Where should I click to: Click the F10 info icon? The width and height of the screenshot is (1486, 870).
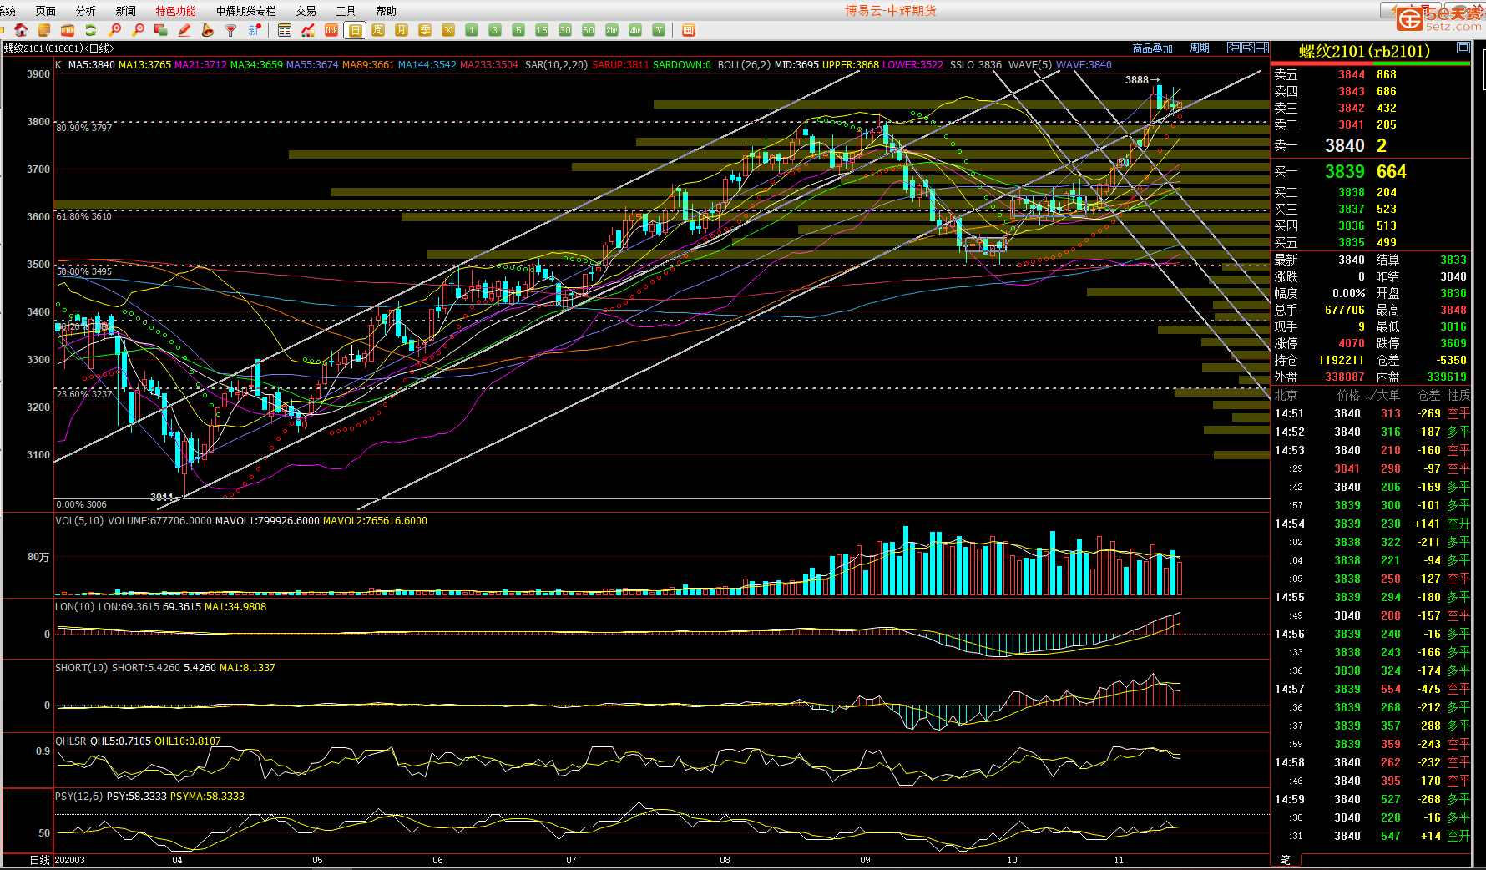68,30
